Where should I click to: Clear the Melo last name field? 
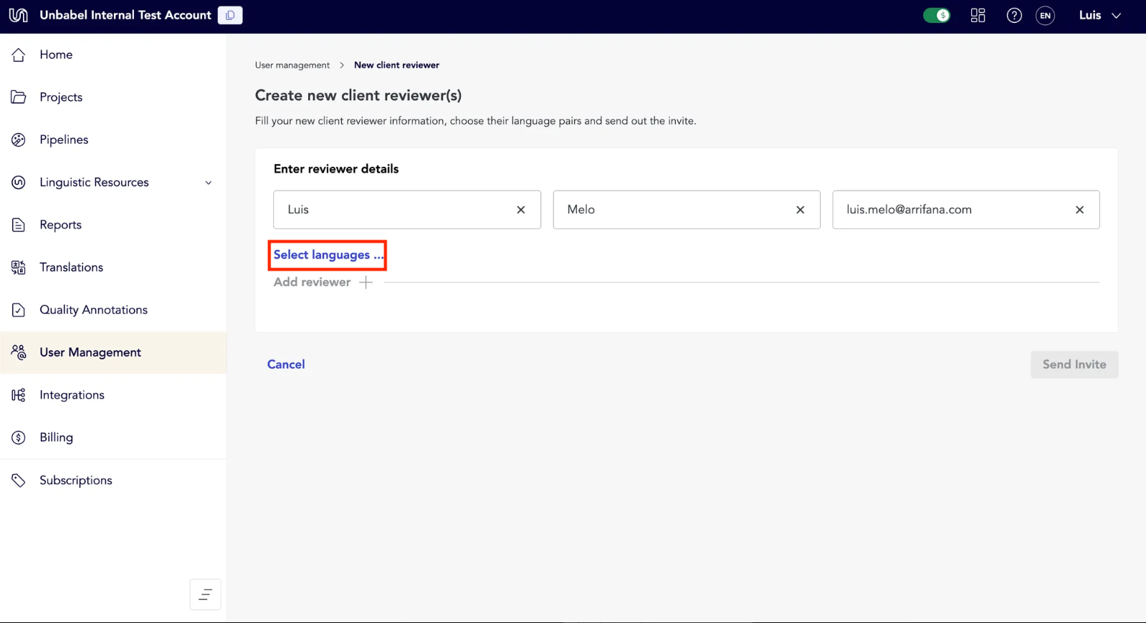tap(801, 210)
